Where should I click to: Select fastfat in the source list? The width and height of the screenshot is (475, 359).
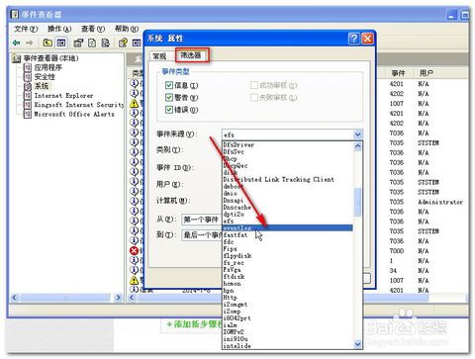[x=236, y=235]
